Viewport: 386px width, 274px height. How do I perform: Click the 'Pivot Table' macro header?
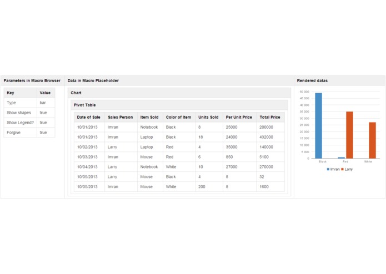179,105
